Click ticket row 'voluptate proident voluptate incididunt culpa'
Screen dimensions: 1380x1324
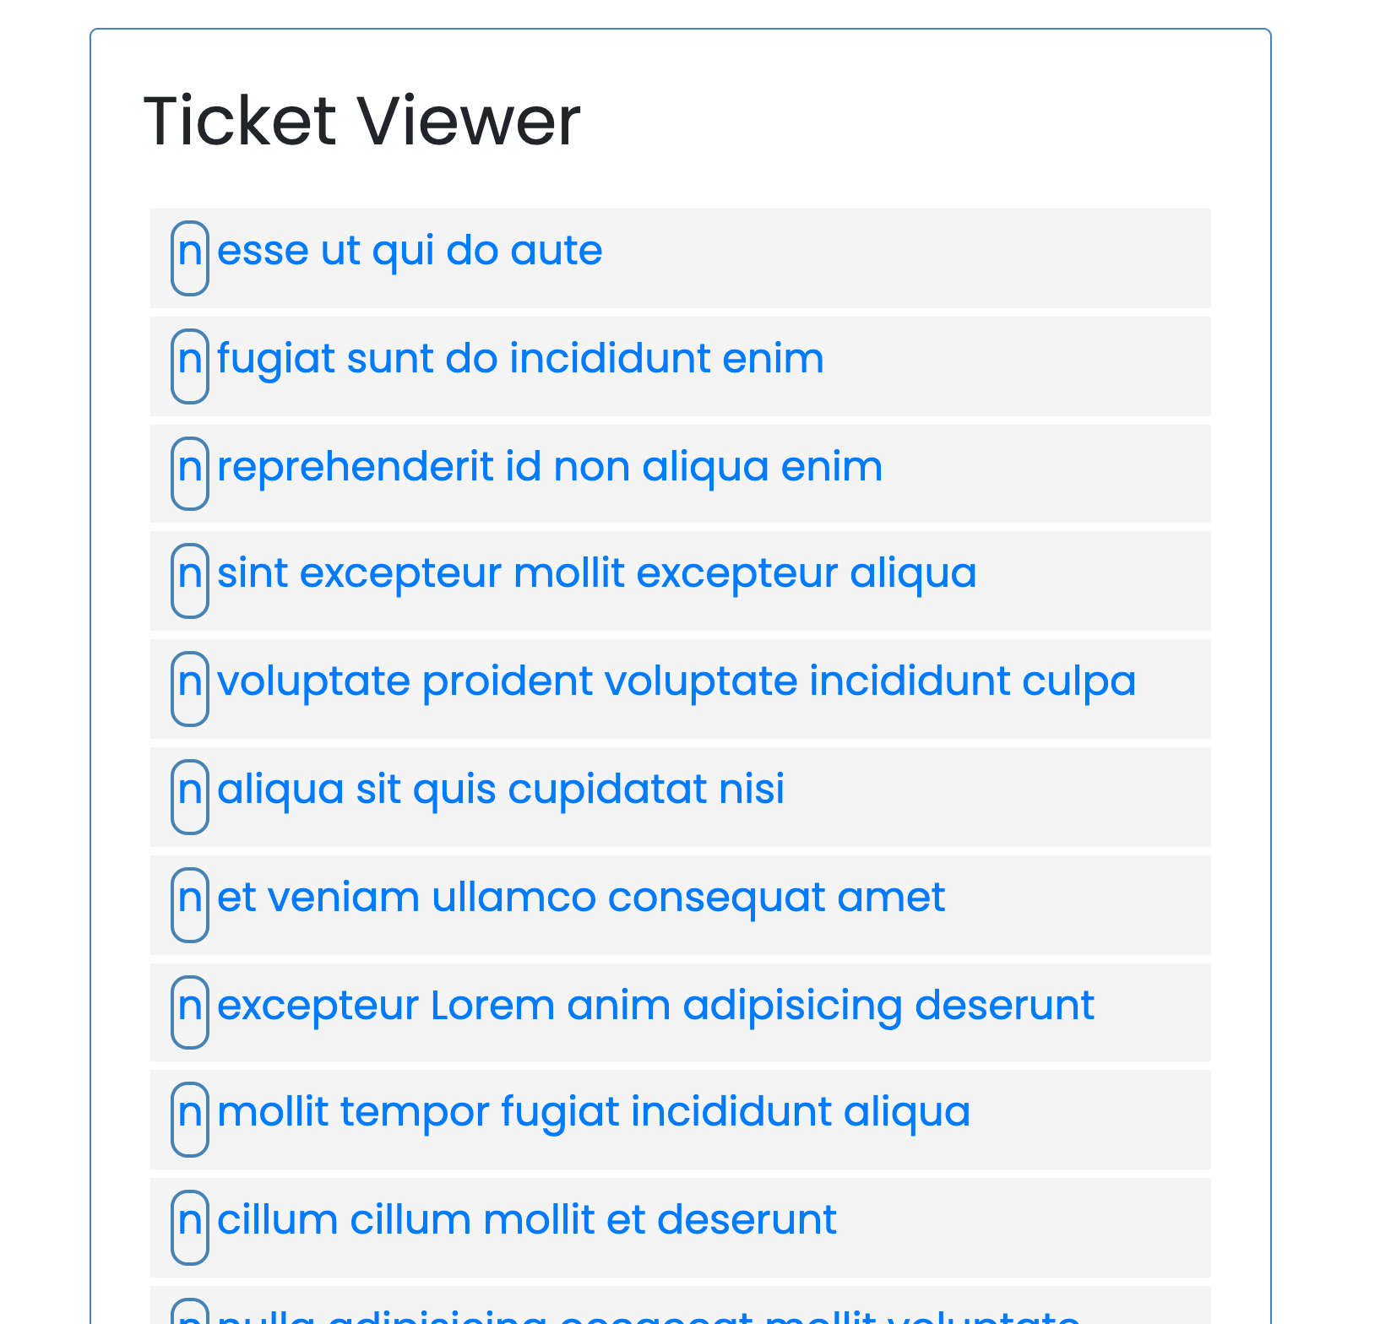tap(676, 681)
